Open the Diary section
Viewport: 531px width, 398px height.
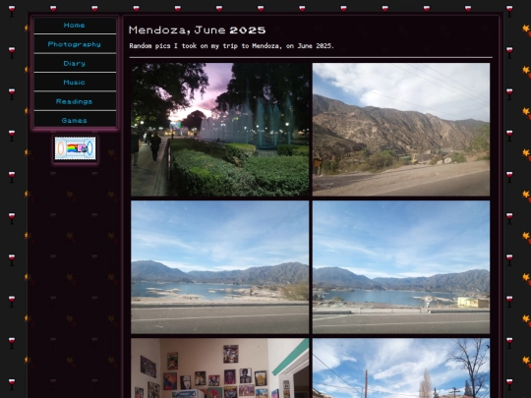tap(75, 63)
